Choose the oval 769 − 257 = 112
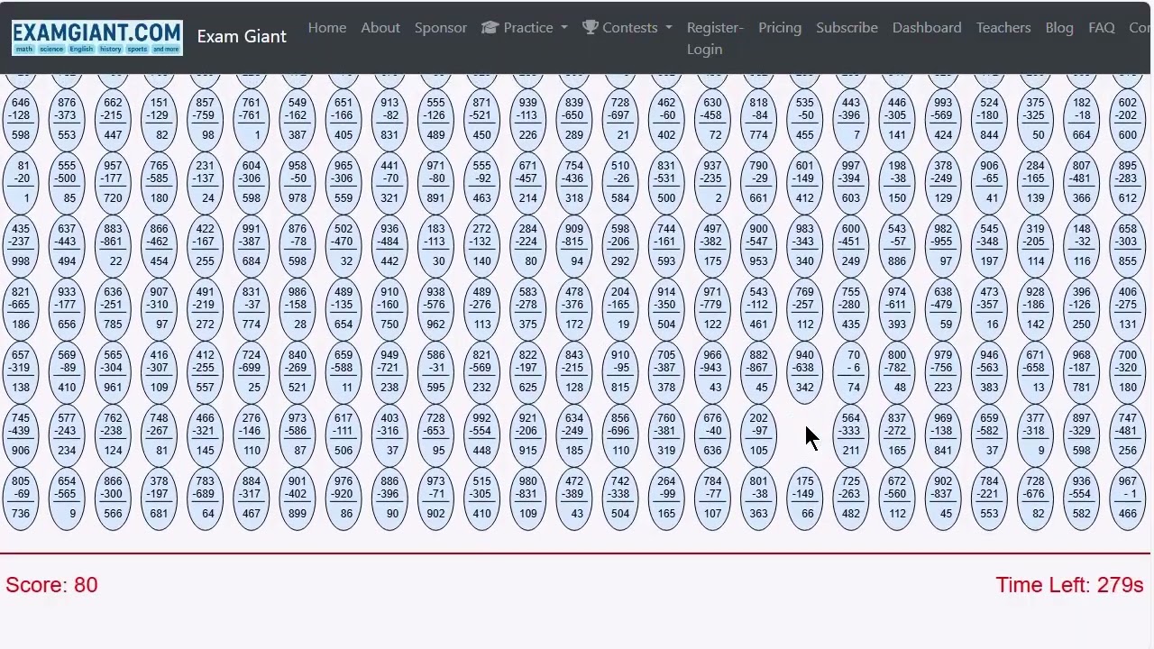Screen dimensions: 1154x649 (x=805, y=308)
